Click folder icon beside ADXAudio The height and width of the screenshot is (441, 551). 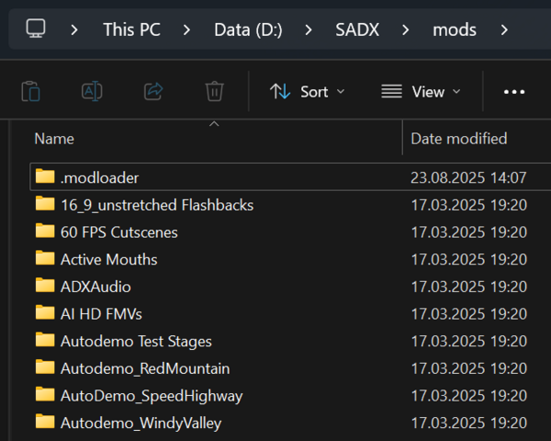[45, 285]
